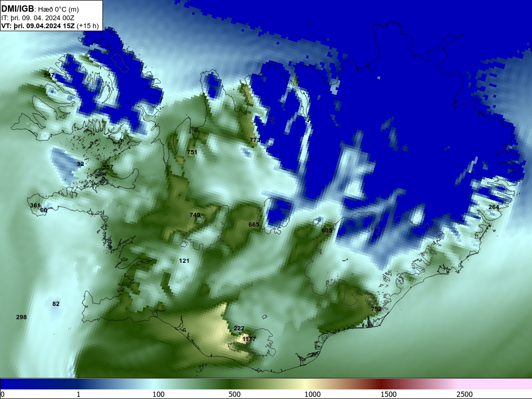This screenshot has width=532, height=399.
Task: Click the color scale legend bar
Action: (x=266, y=384)
